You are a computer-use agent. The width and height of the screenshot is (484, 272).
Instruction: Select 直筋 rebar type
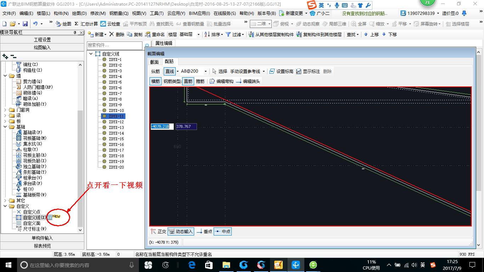coord(188,81)
